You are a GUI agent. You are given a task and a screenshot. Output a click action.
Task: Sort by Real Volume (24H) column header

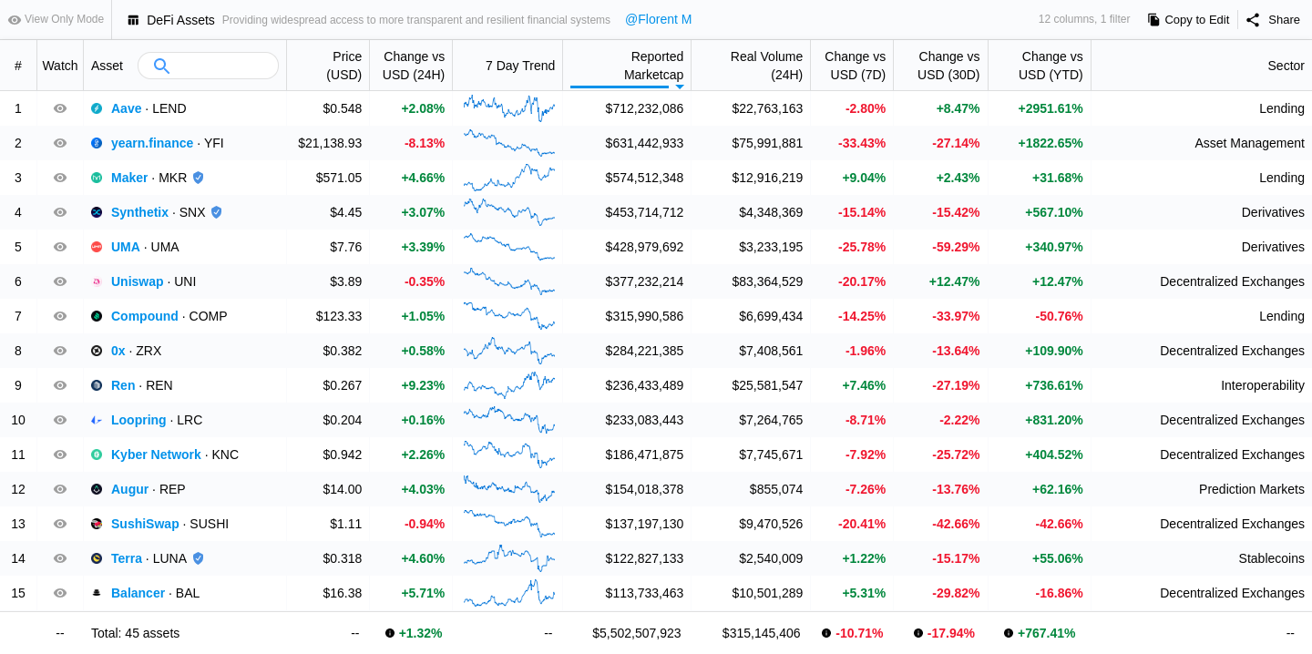pyautogui.click(x=765, y=66)
